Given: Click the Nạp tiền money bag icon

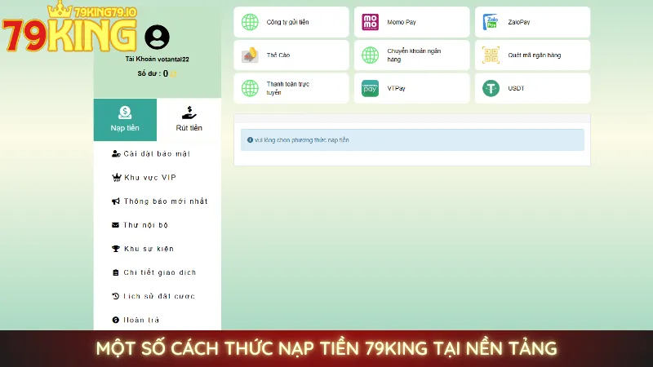Looking at the screenshot, I should [125, 113].
